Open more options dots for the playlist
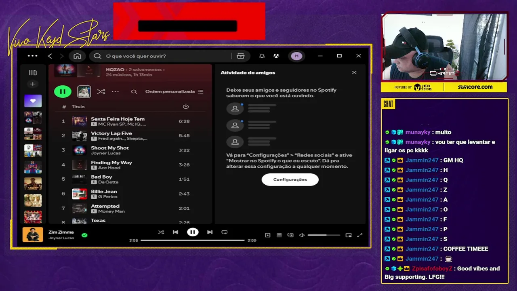Image resolution: width=517 pixels, height=291 pixels. point(116,92)
